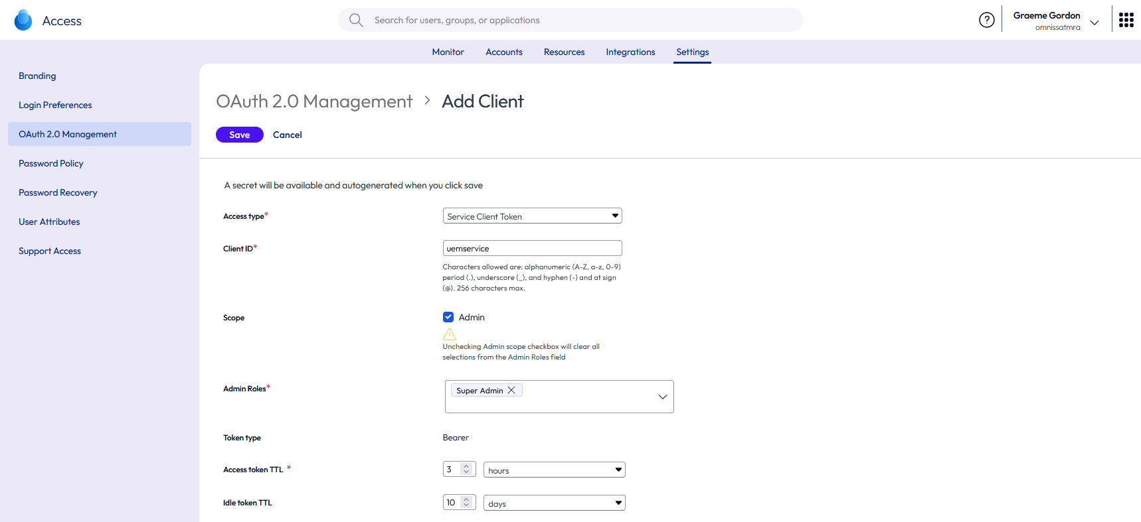Open the help question mark icon
The image size is (1141, 522).
(986, 21)
